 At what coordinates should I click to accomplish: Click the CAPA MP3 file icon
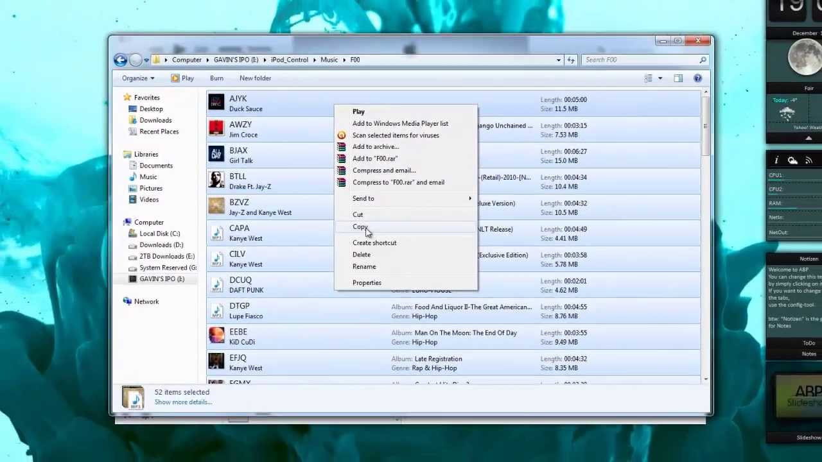tap(216, 233)
